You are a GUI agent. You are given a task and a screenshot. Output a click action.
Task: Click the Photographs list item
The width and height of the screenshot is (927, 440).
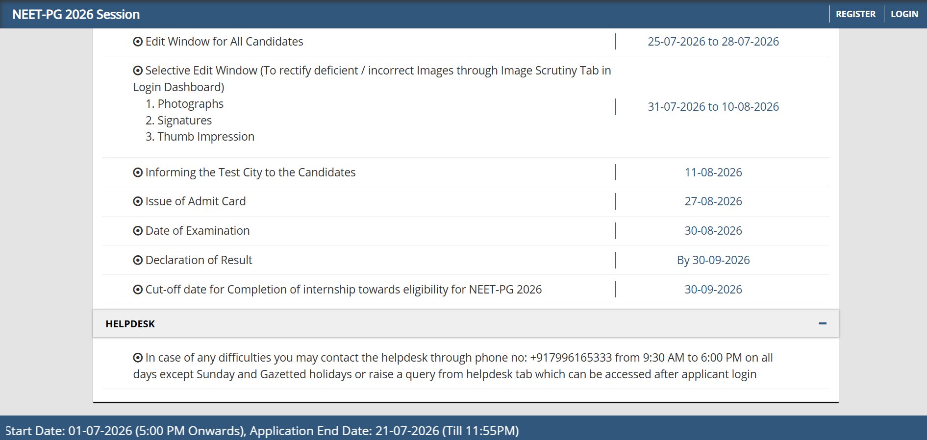pos(184,104)
